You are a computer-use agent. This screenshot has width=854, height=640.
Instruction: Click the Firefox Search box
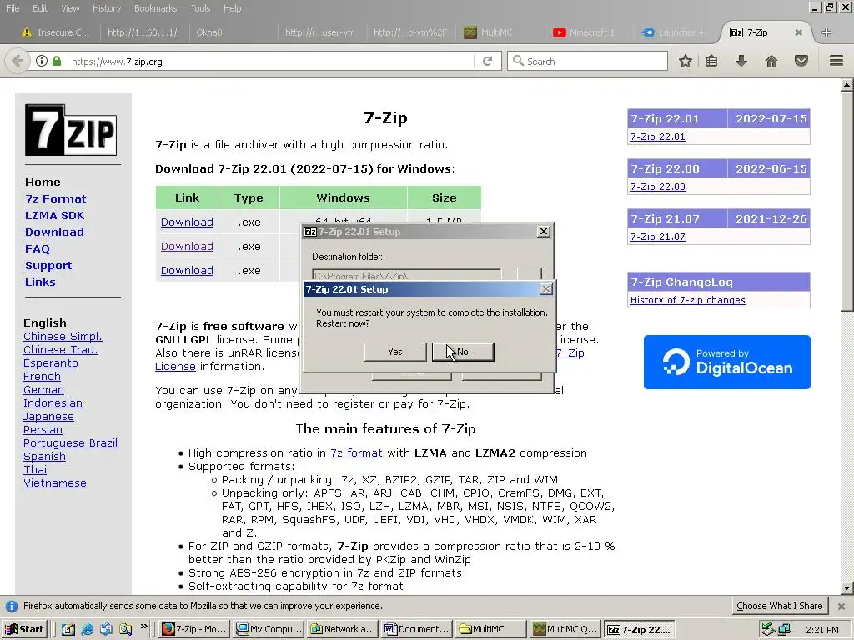coord(587,61)
